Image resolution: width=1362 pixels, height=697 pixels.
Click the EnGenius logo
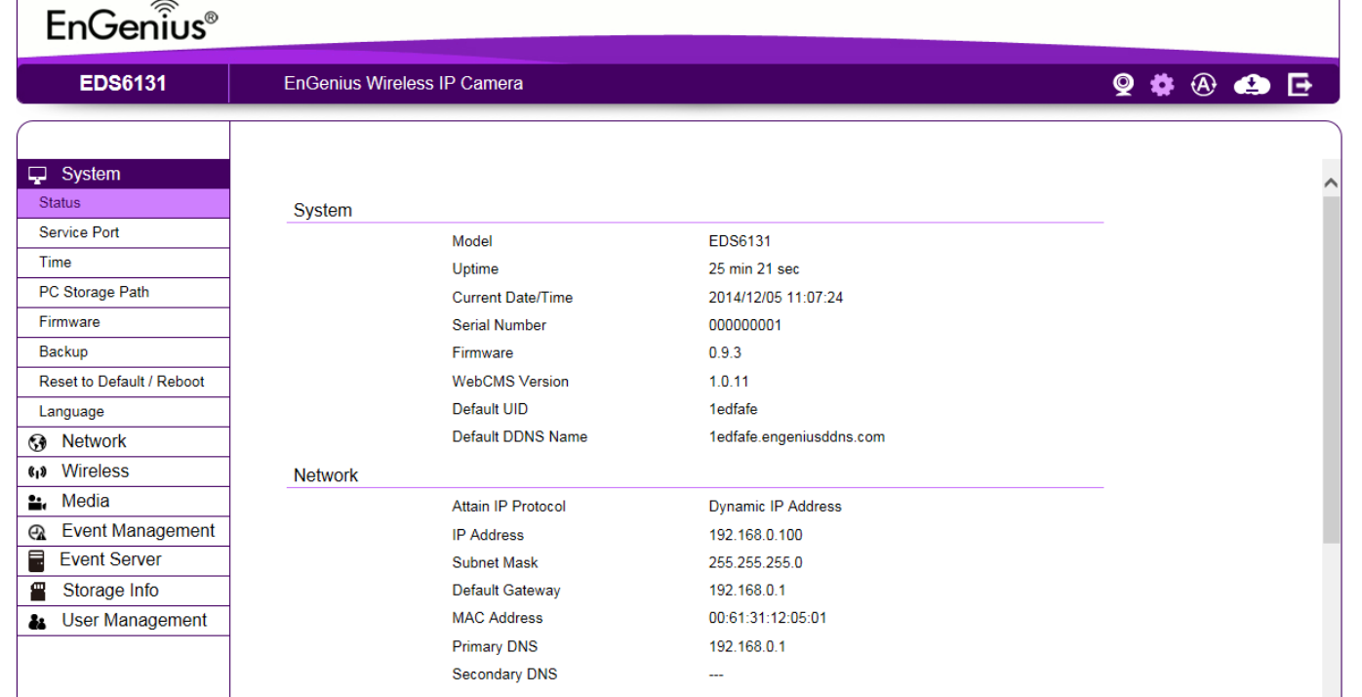(x=132, y=23)
